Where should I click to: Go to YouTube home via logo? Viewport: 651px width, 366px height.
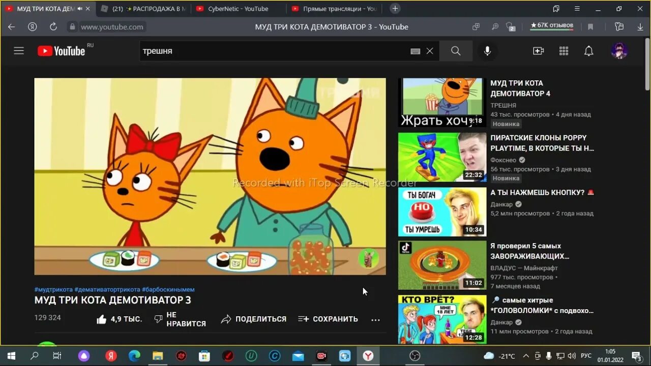[x=62, y=51]
